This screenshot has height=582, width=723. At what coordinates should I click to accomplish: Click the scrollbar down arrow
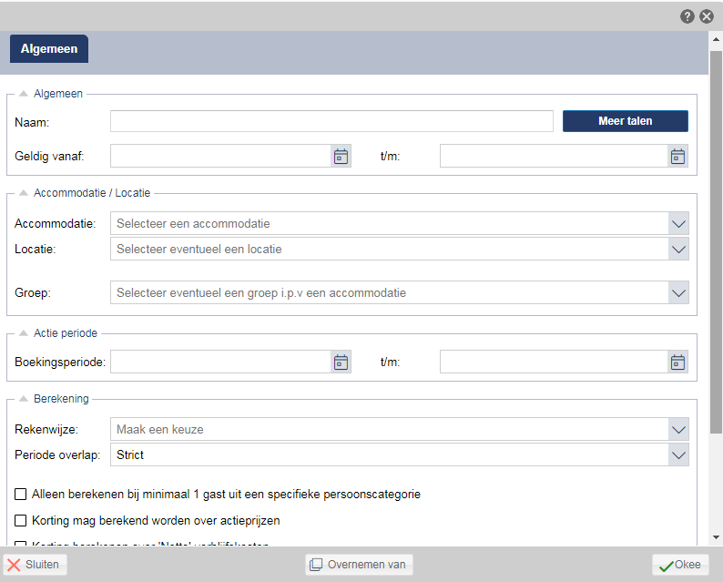(x=716, y=537)
